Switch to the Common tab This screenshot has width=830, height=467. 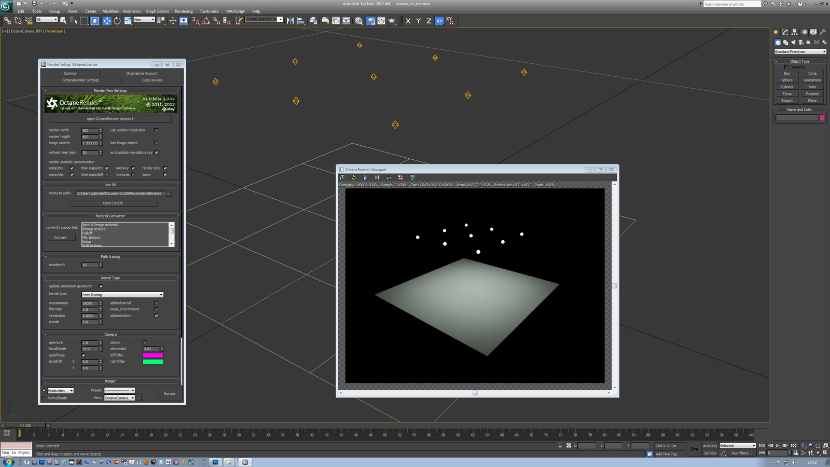(x=71, y=73)
